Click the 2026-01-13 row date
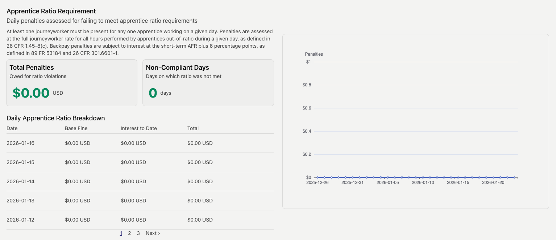Screen dimensions: 556x240 point(20,201)
